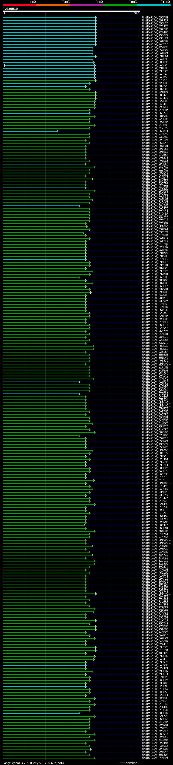Click the AV536510 query name
Image resolution: width=173 pixels, height=765 pixels.
[10, 9]
